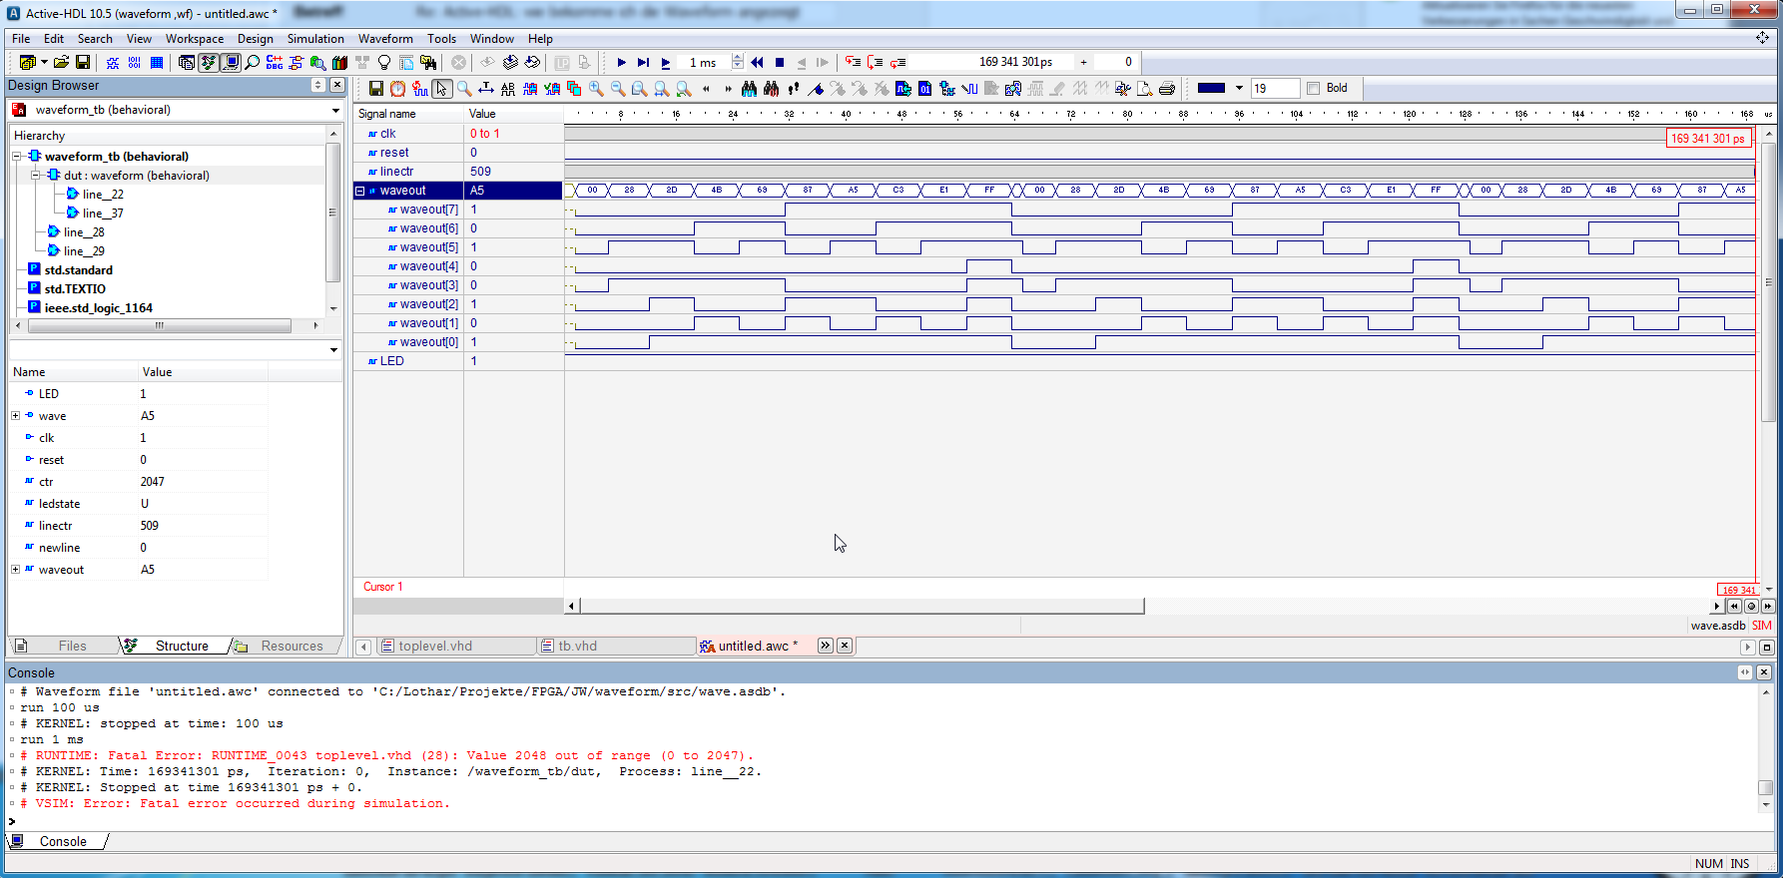Open the Design menu
The width and height of the screenshot is (1783, 878).
pyautogui.click(x=256, y=39)
